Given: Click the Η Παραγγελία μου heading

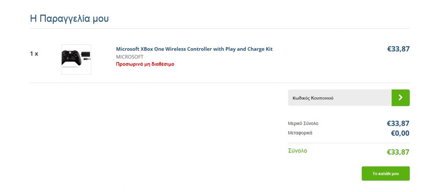Looking at the screenshot, I should point(69,19).
